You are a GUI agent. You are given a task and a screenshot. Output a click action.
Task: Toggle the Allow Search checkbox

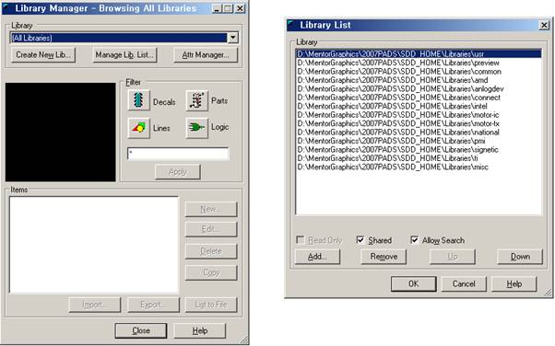(x=414, y=240)
